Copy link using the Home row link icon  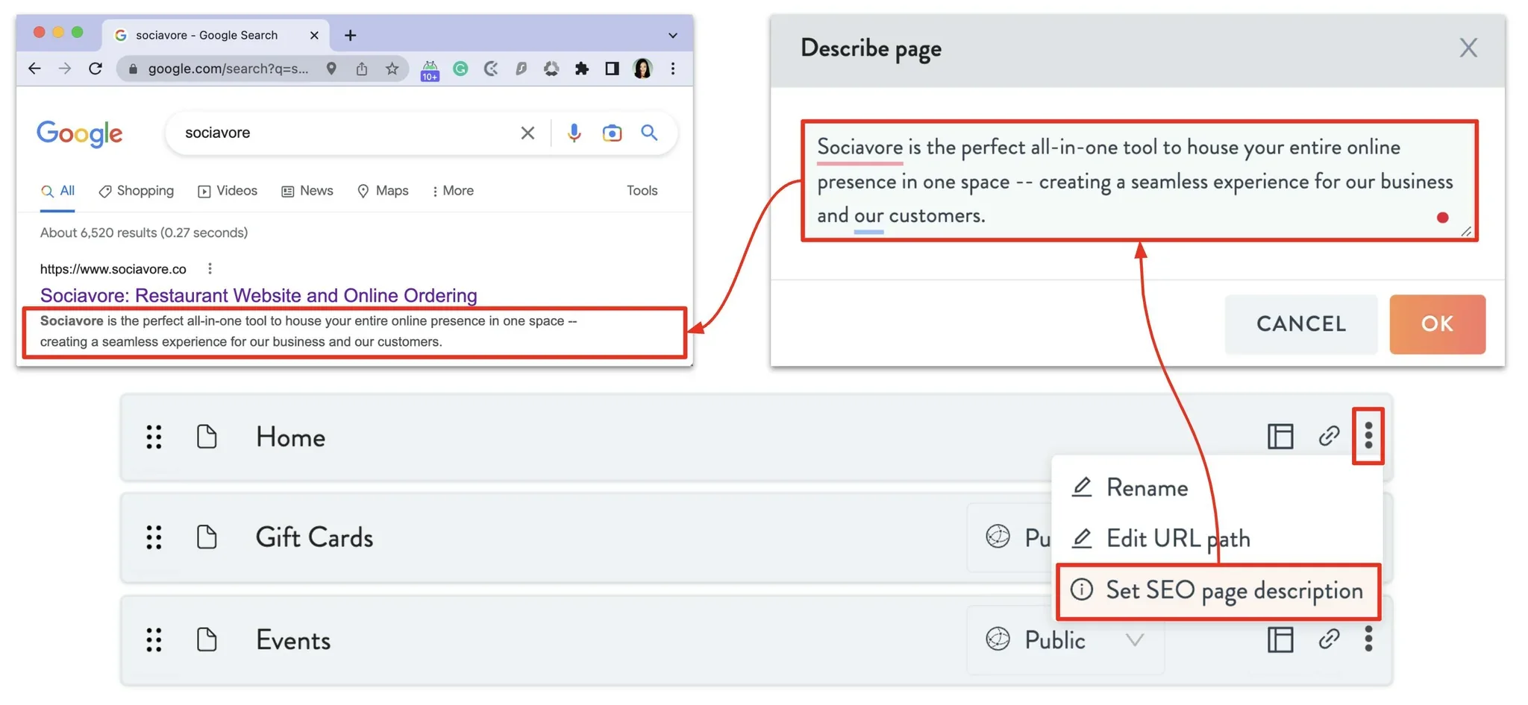click(x=1329, y=436)
